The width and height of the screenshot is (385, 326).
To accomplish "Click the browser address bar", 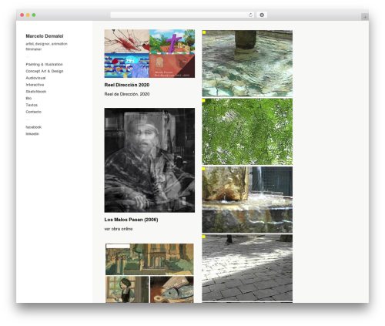I will 182,15.
